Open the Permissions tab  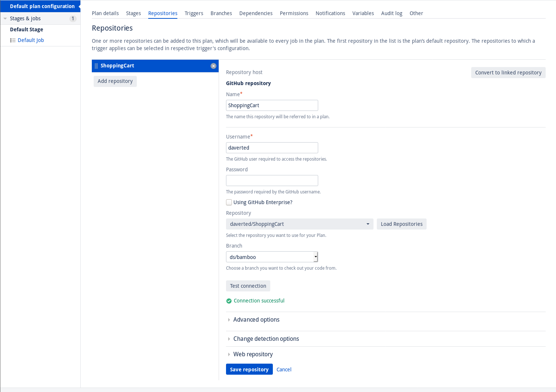(x=294, y=13)
